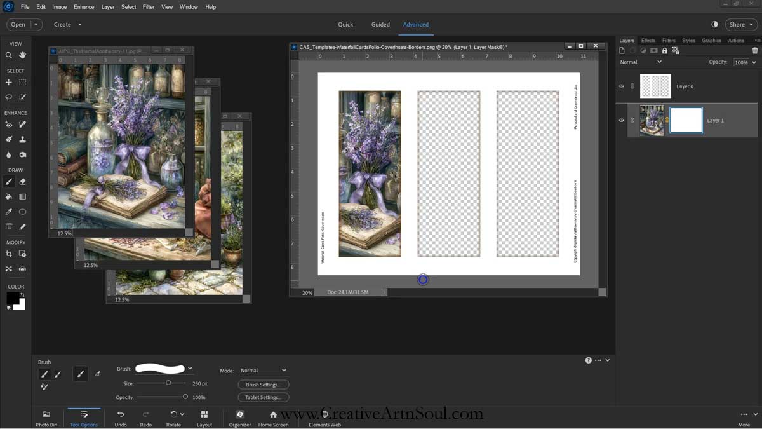Select the Paint Bucket tool
Screen dimensions: 762x429
click(9, 197)
